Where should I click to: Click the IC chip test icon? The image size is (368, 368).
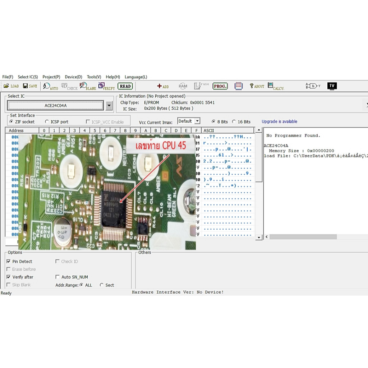[239, 86]
